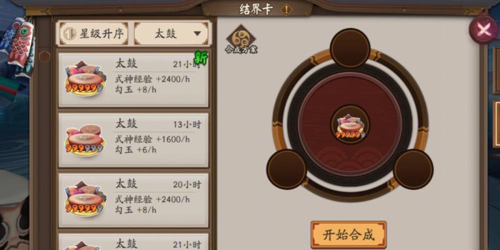Click the green 新 badge on first card
The height and width of the screenshot is (250, 500).
click(201, 58)
